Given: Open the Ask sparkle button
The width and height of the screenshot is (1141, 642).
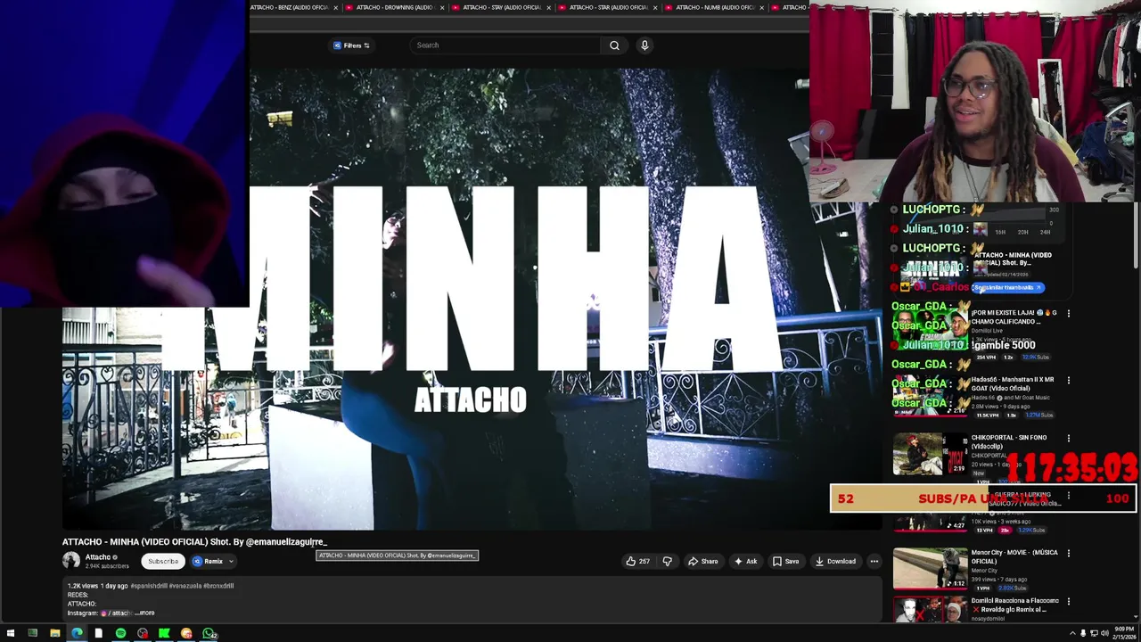Looking at the screenshot, I should pos(745,561).
